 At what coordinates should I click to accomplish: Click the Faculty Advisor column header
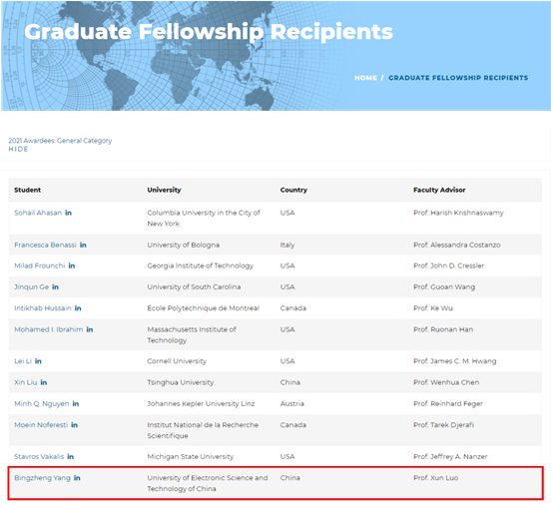(x=439, y=190)
